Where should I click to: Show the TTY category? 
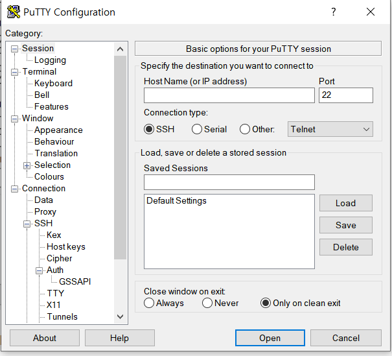56,294
